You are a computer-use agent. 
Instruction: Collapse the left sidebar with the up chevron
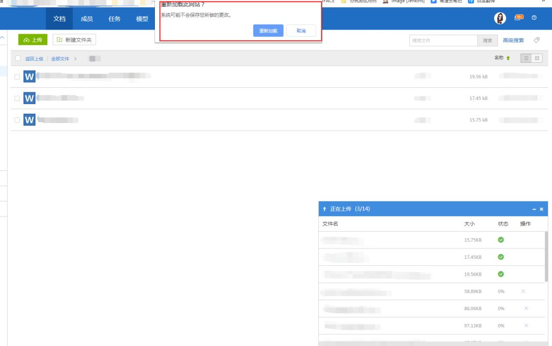pyautogui.click(x=3, y=38)
